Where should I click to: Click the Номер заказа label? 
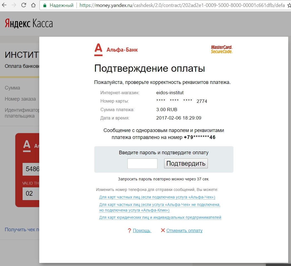[x=20, y=99]
